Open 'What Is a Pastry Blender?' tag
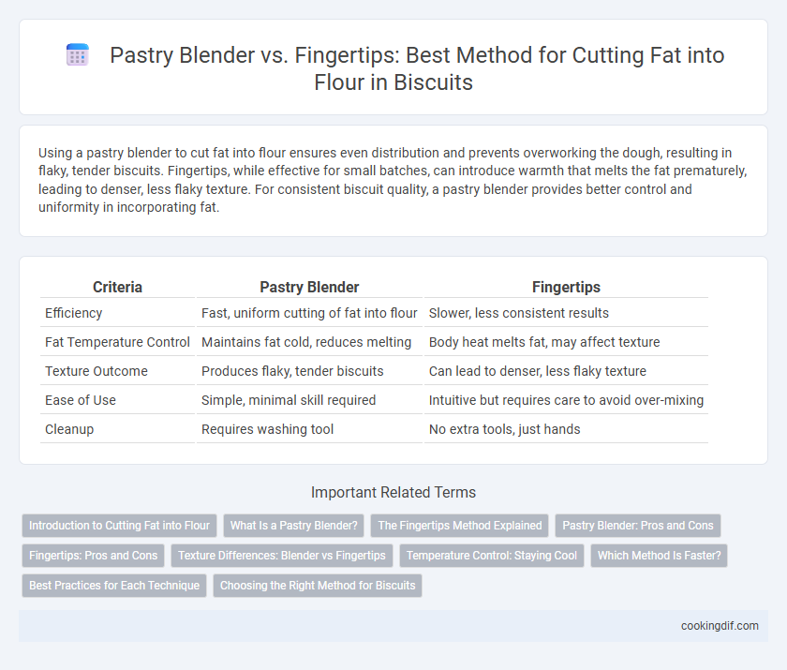The width and height of the screenshot is (787, 670). coord(293,526)
